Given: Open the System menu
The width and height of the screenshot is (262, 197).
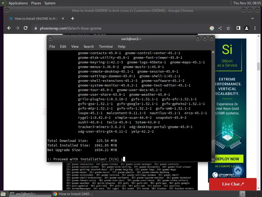Looking at the screenshot, I should [50, 3].
